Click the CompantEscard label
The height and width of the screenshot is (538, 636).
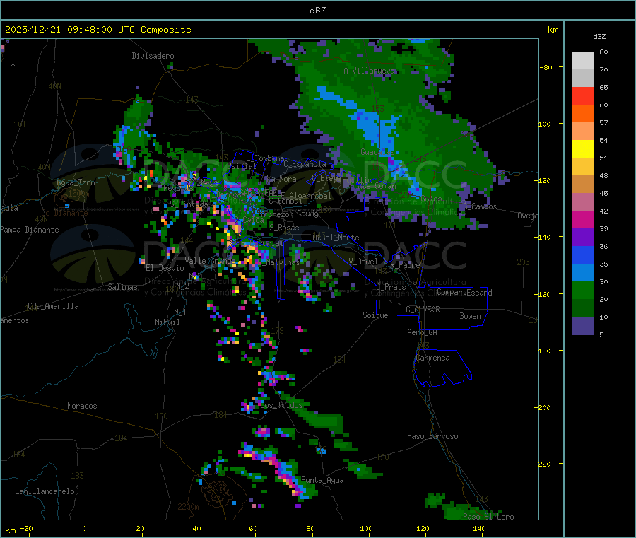[x=464, y=293]
